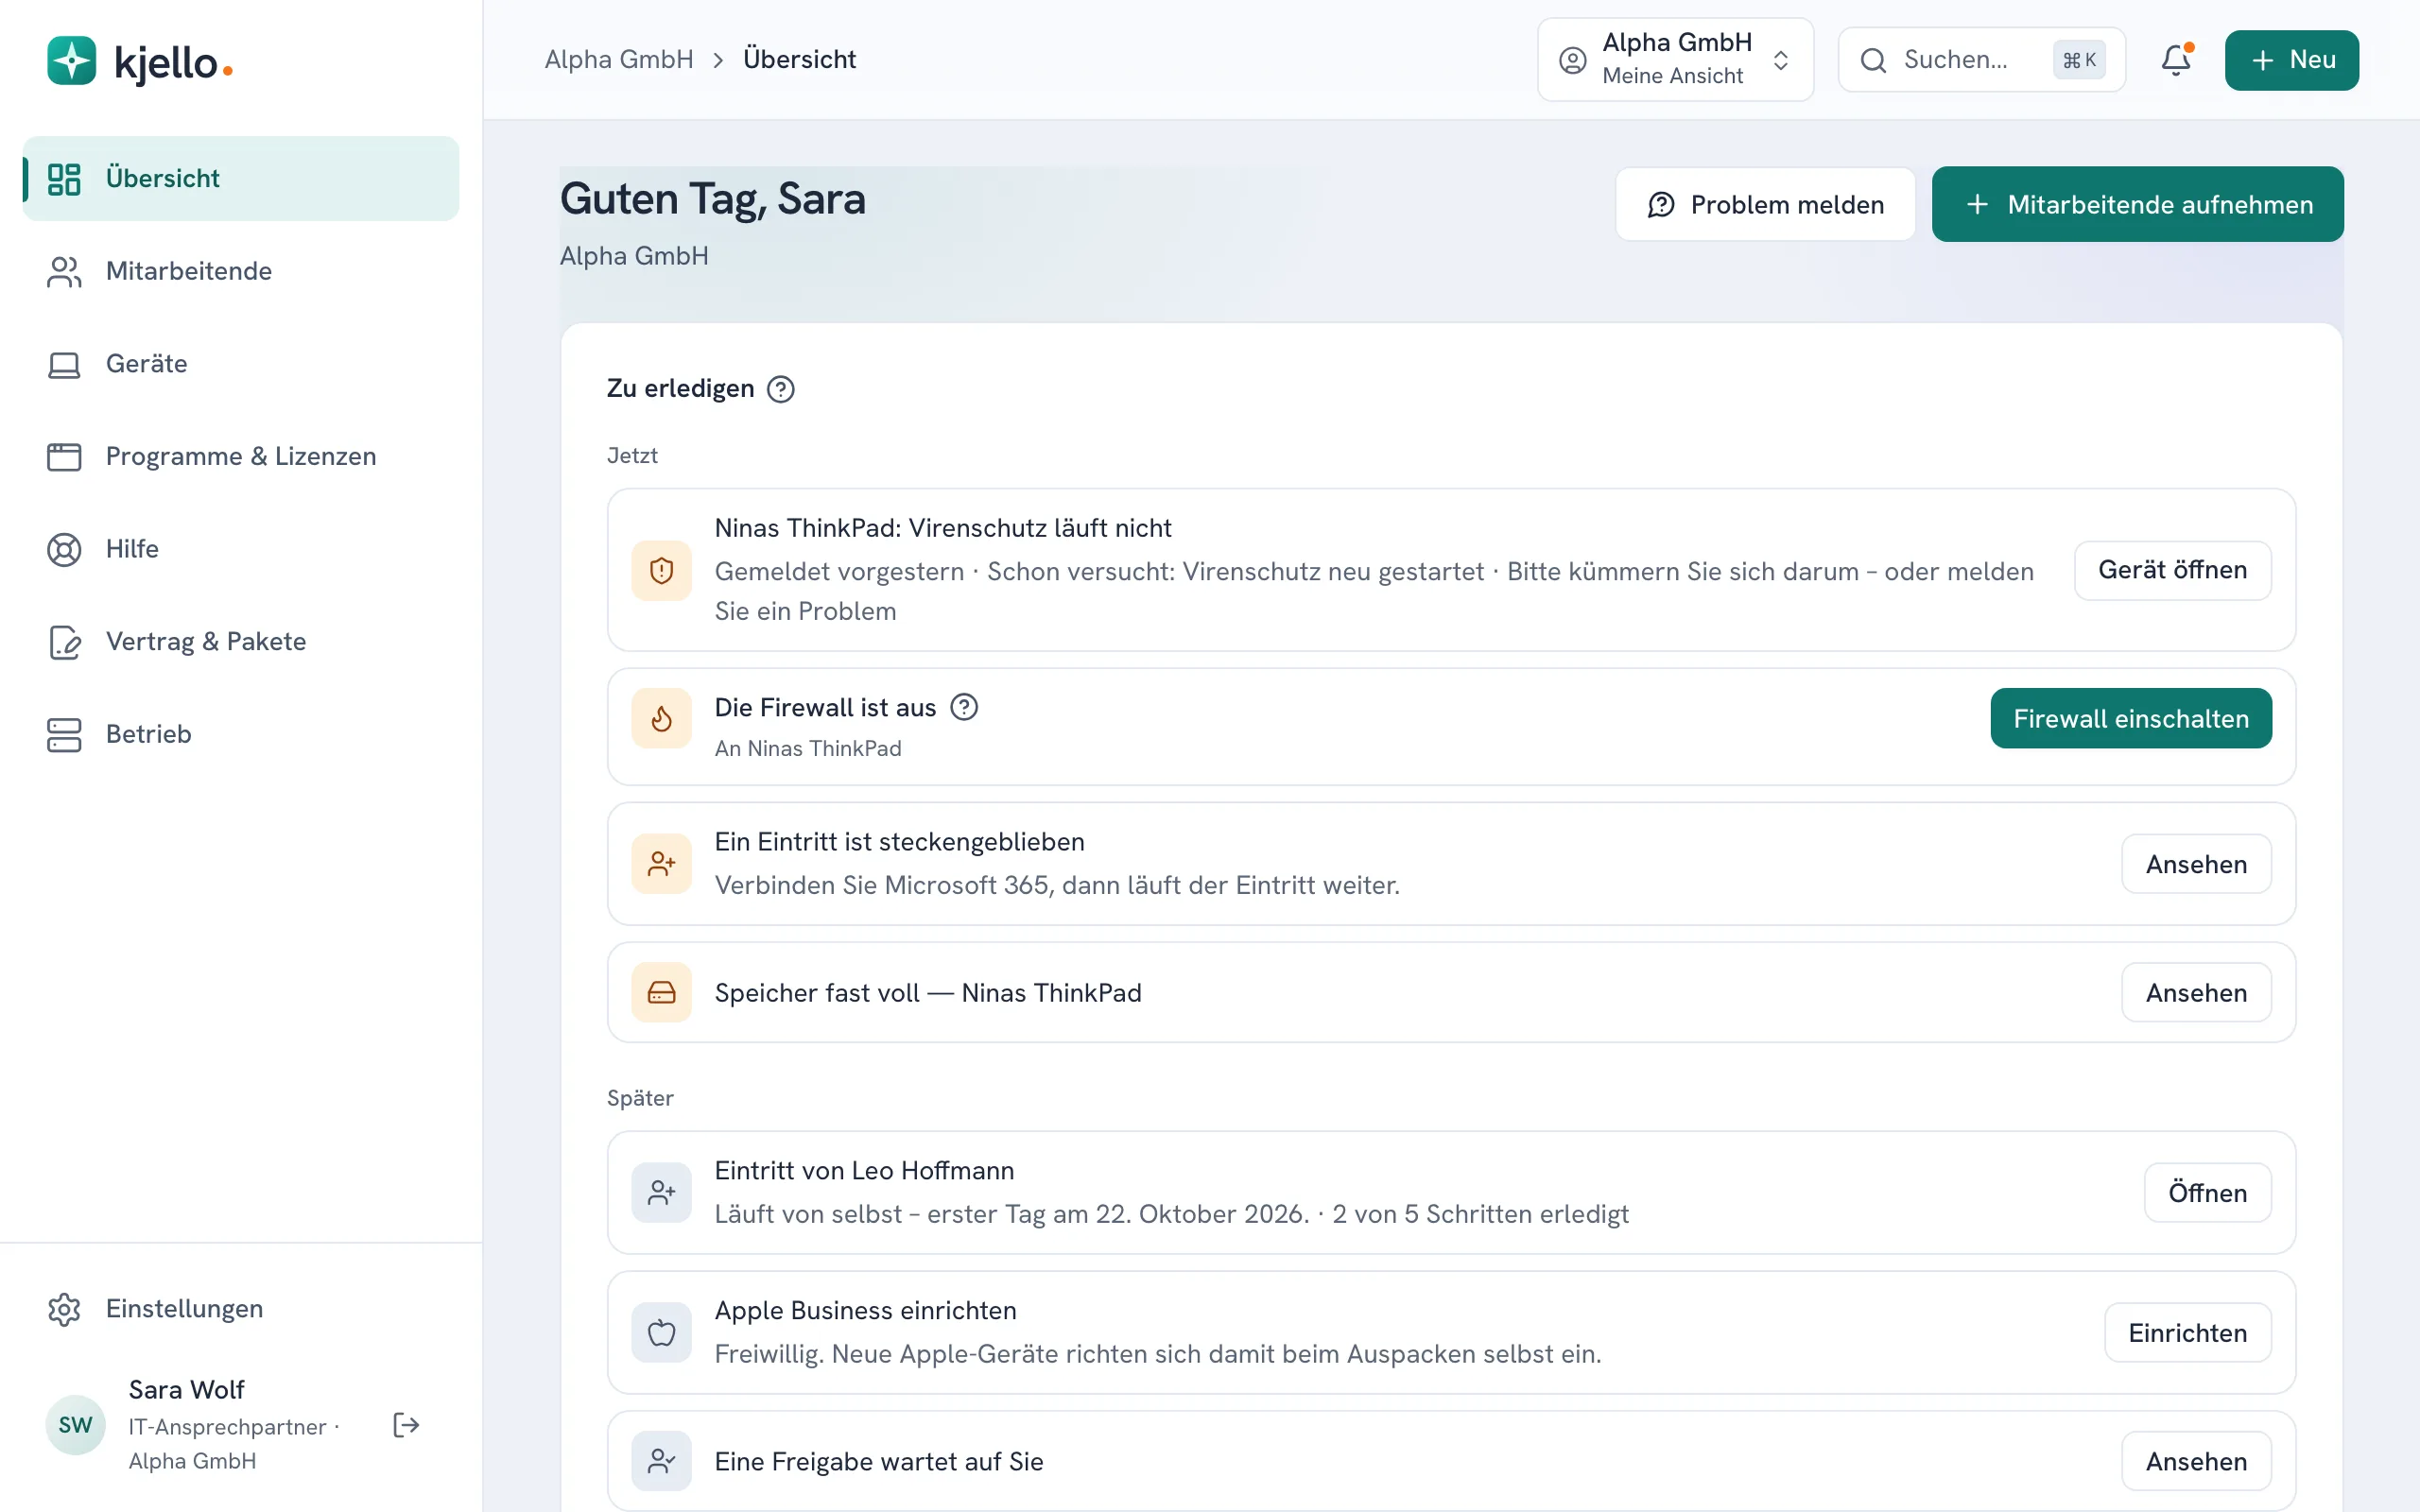Click the person-check icon for Eine Freigabe wartet
The width and height of the screenshot is (2420, 1512).
coord(661,1461)
